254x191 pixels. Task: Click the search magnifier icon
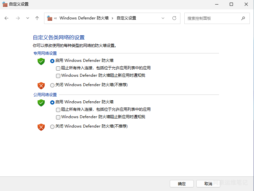[x=243, y=18]
